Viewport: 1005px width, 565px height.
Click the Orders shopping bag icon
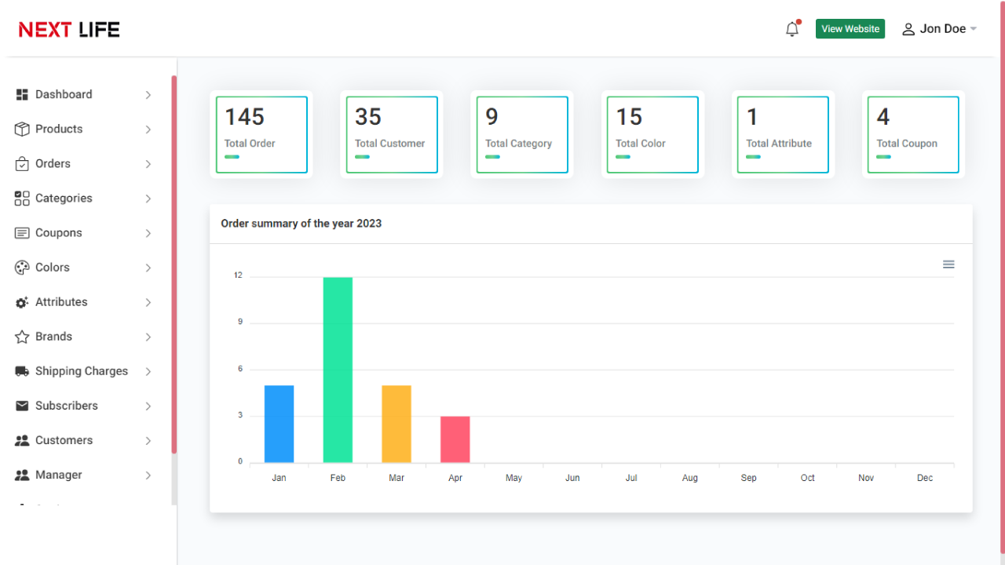[22, 163]
